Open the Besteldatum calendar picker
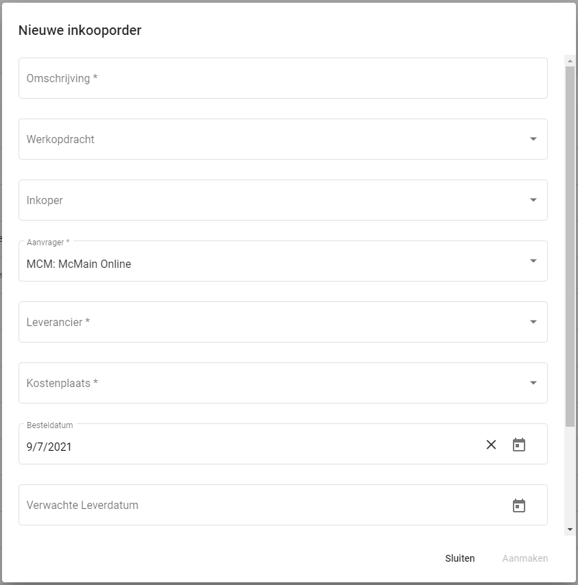The height and width of the screenshot is (585, 578). (519, 445)
